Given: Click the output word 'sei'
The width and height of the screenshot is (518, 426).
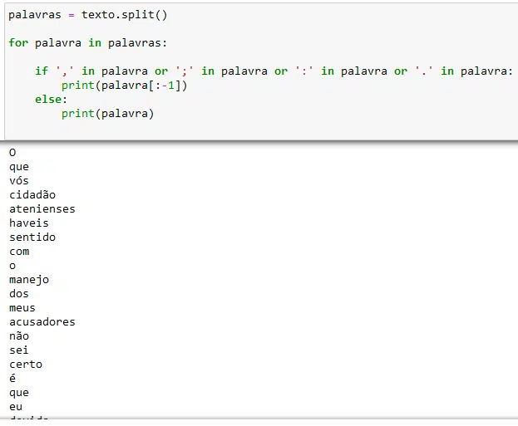Looking at the screenshot, I should pyautogui.click(x=19, y=350).
